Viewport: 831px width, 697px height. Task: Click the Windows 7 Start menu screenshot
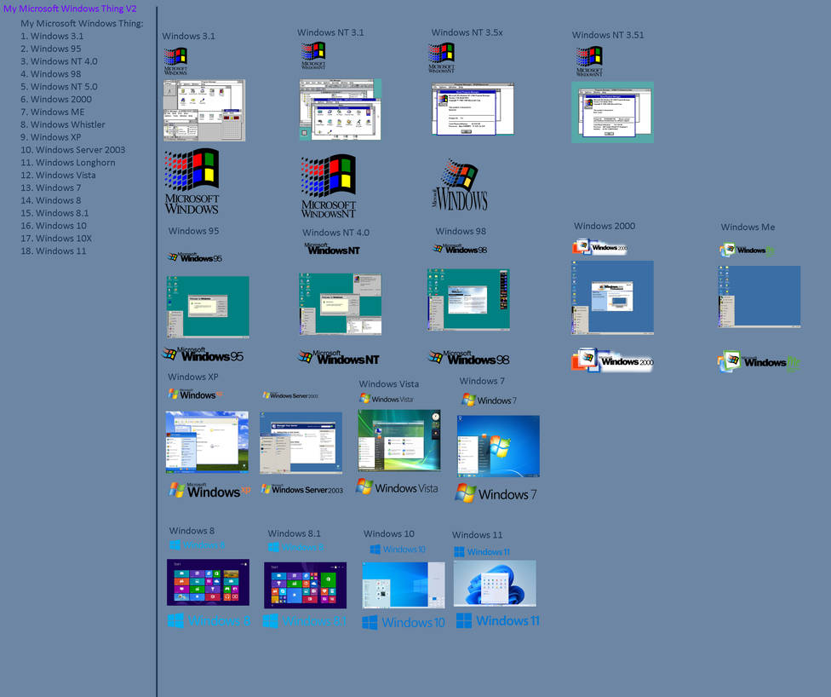(x=497, y=445)
